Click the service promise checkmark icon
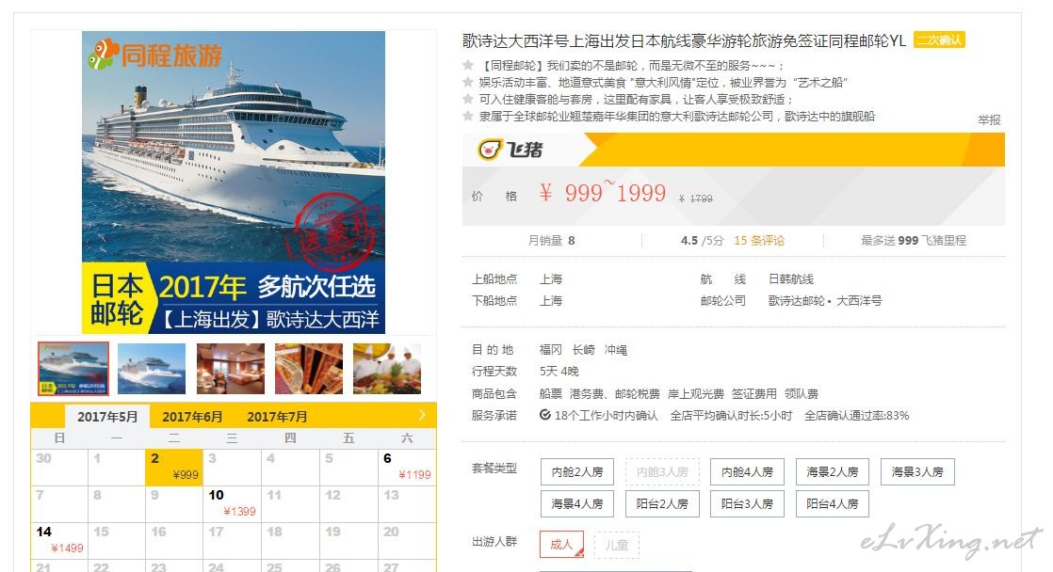The width and height of the screenshot is (1053, 572). 545,415
